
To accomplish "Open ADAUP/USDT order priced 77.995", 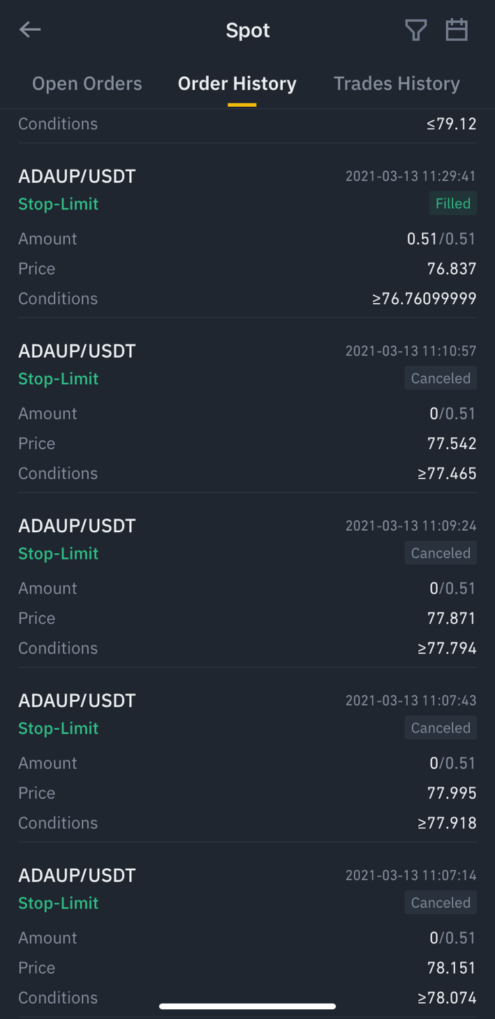I will click(77, 701).
